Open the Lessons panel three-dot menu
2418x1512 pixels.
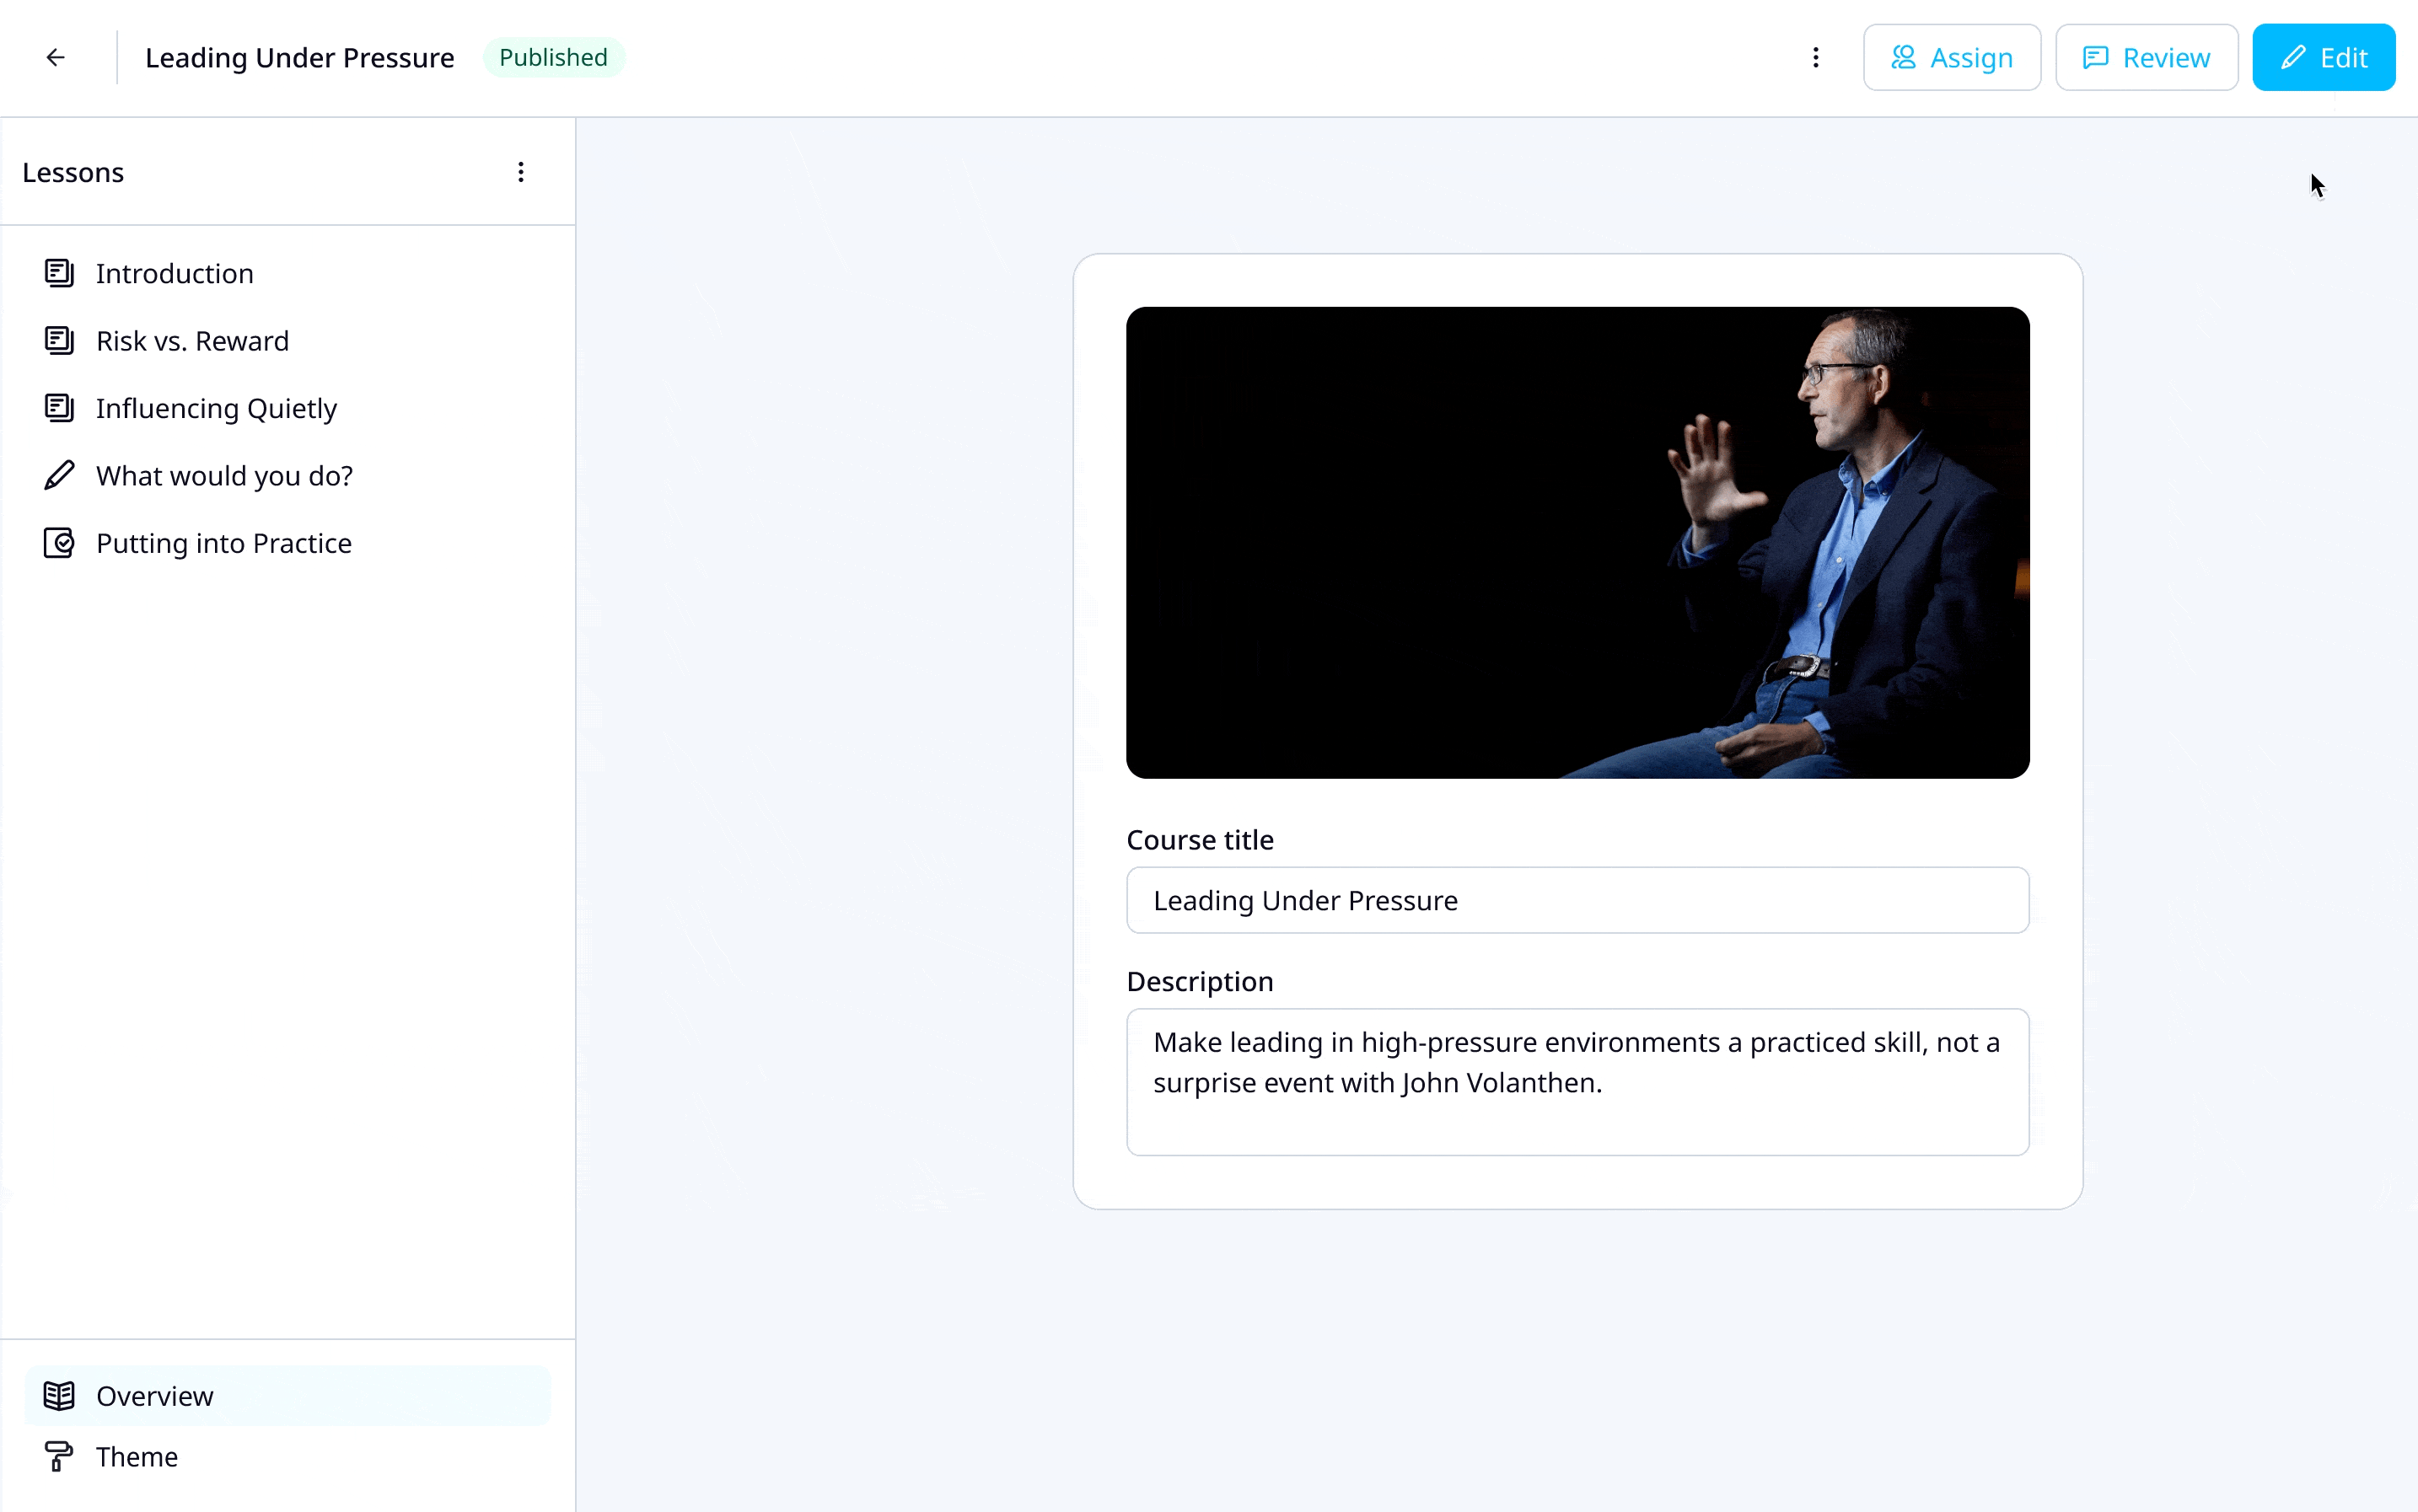(x=520, y=172)
